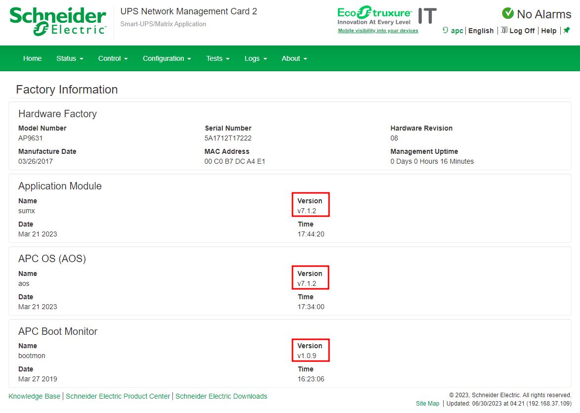Click time value 16:23:06

click(x=311, y=379)
